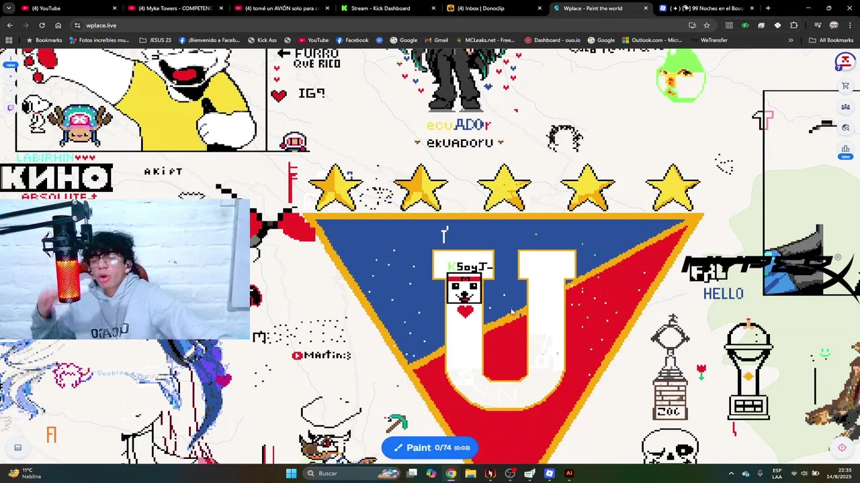Click the map search globe icon
The height and width of the screenshot is (483, 860).
click(845, 127)
